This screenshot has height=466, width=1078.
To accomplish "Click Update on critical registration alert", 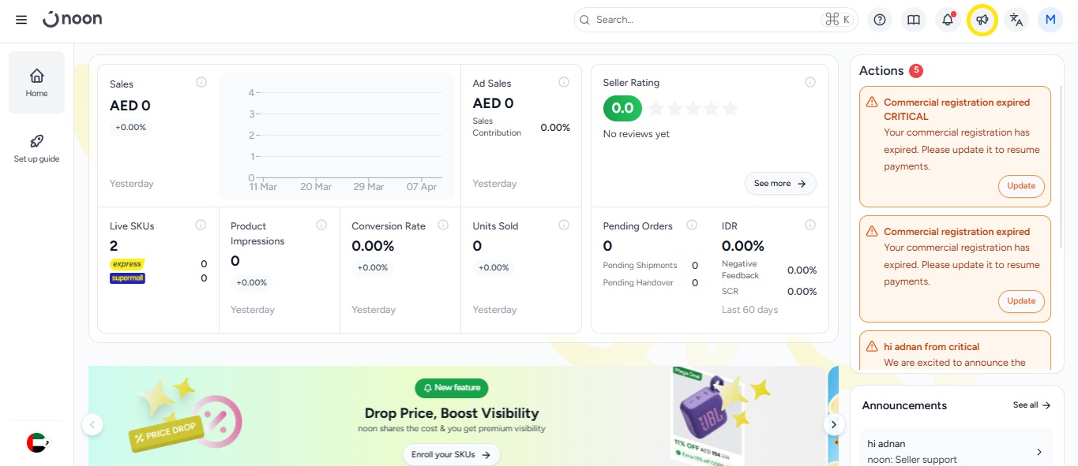I will 1021,186.
